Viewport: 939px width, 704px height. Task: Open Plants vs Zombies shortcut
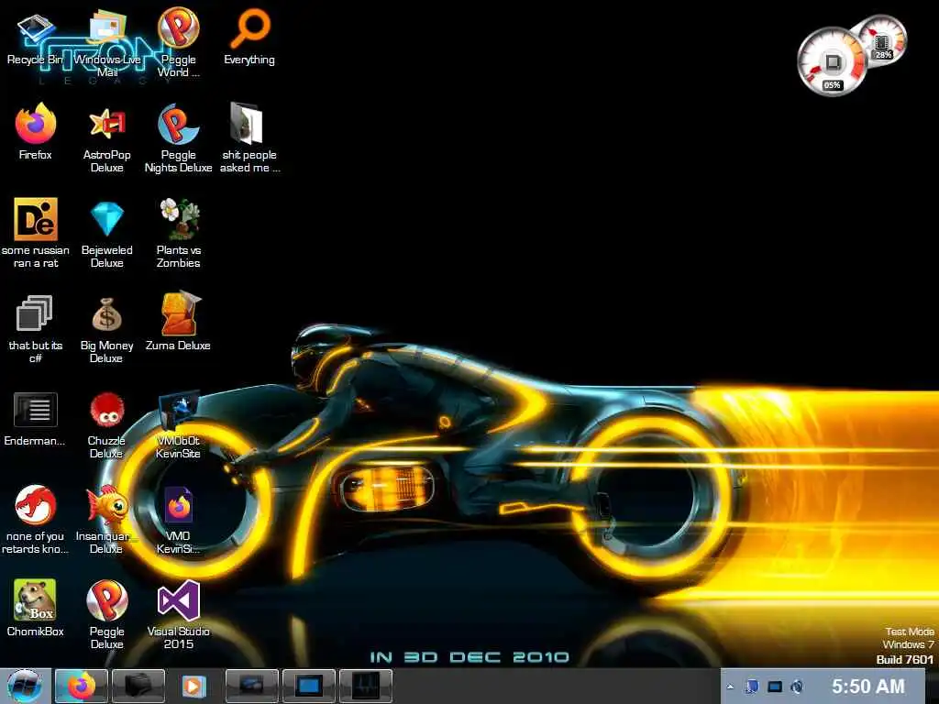(x=179, y=234)
